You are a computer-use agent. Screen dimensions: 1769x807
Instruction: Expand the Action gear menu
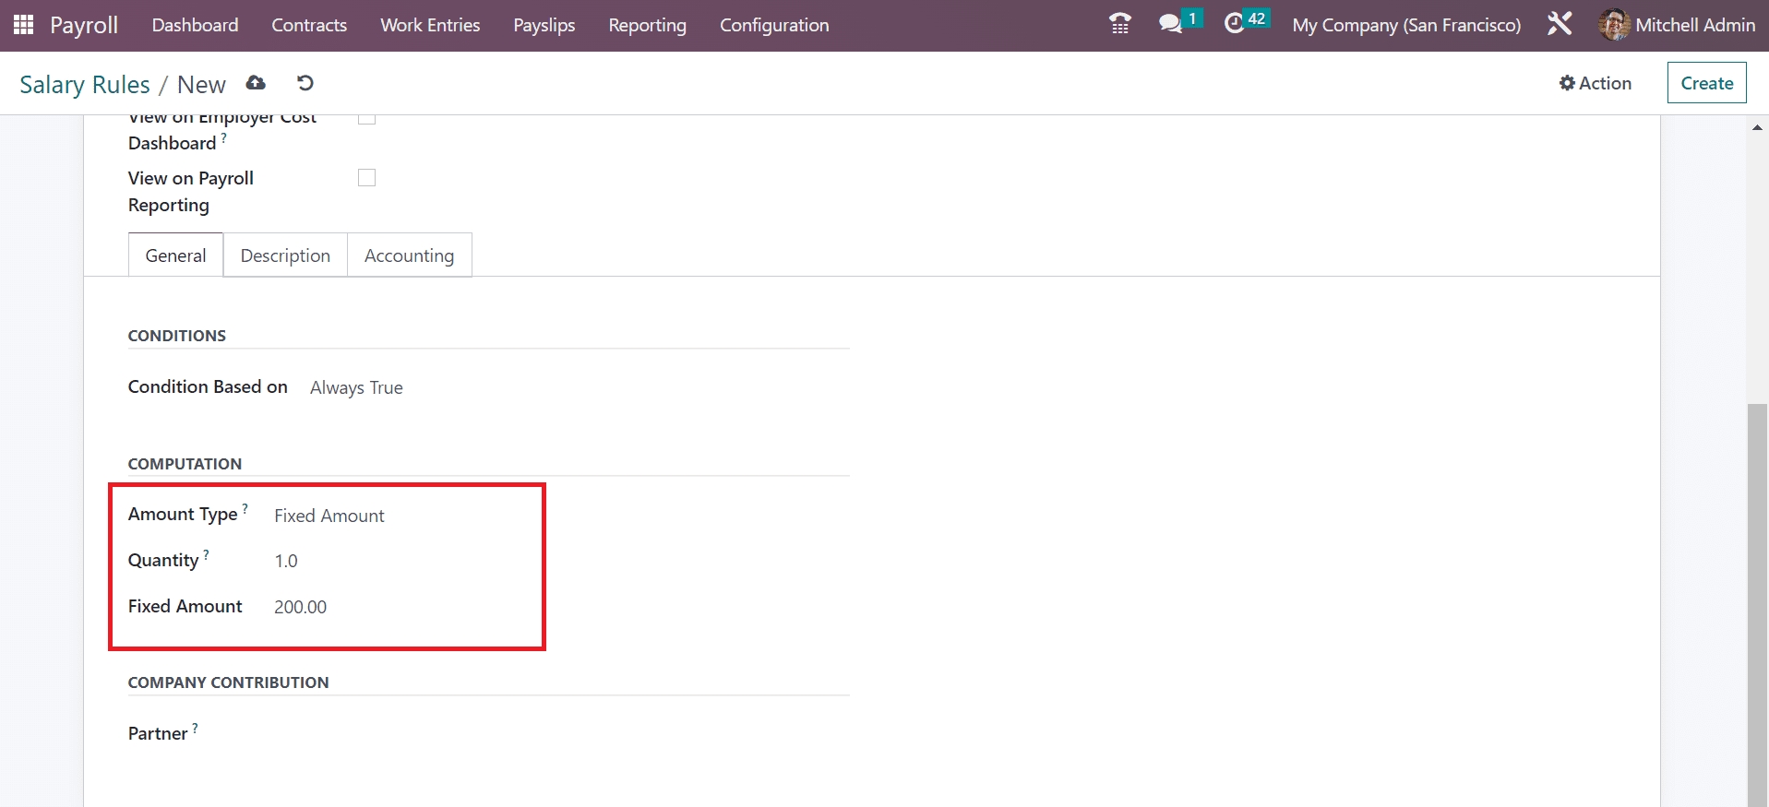[x=1595, y=83]
